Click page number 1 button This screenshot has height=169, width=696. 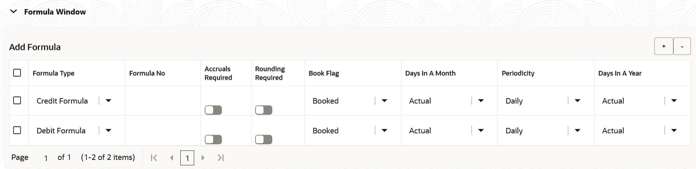[x=187, y=158]
